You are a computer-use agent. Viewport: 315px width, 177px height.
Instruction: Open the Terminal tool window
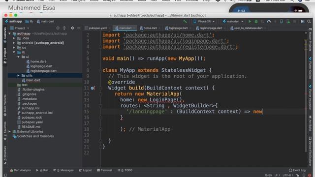point(104,170)
